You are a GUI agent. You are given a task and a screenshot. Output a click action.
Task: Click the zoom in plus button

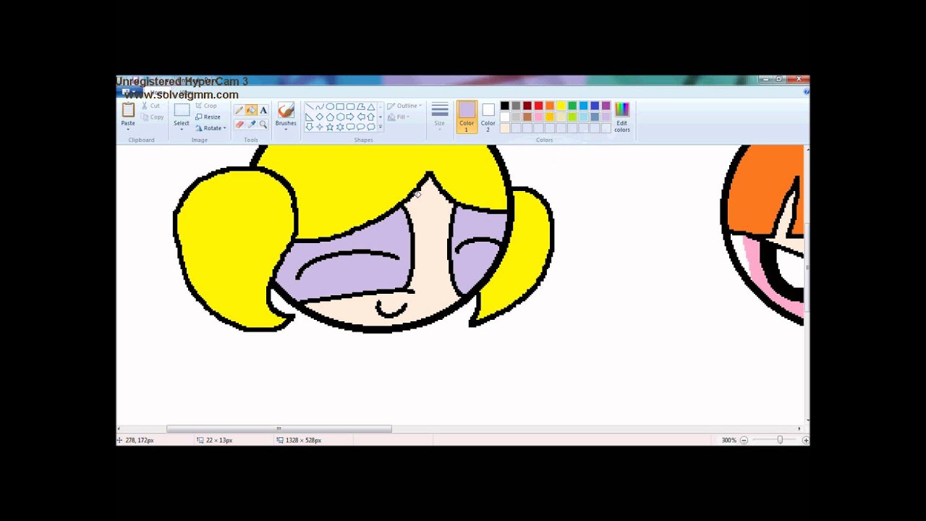tap(806, 440)
